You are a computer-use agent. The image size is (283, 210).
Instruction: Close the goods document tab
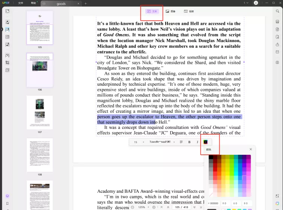click(78, 4)
